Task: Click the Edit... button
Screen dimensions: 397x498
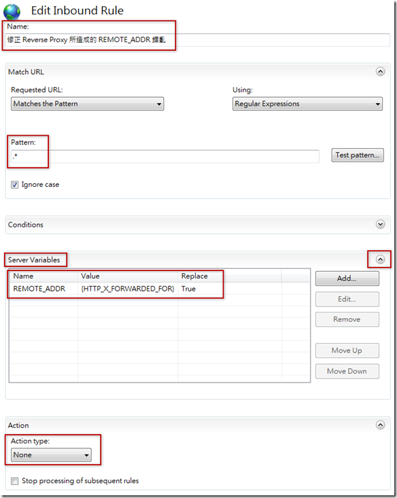Action: 347,299
